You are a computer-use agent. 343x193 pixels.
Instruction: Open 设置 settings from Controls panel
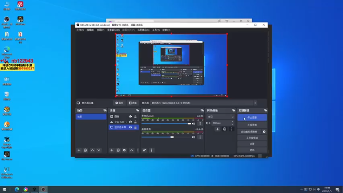(x=252, y=144)
